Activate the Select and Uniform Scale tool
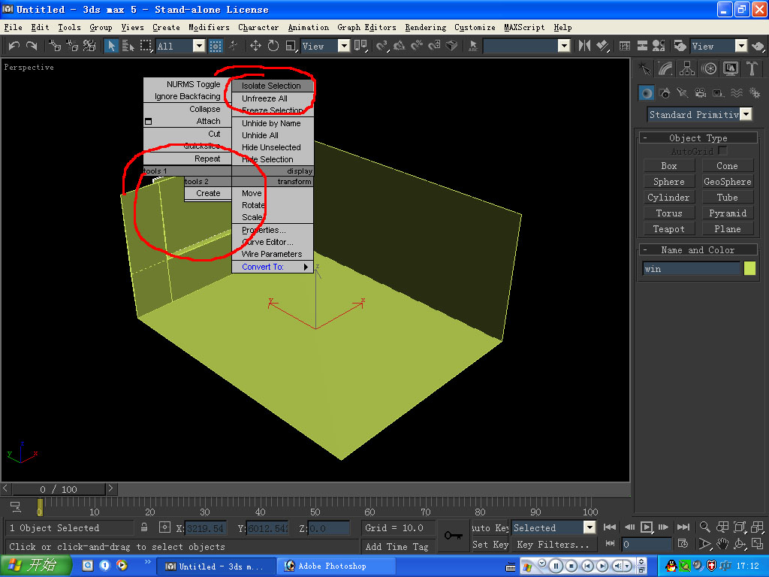This screenshot has height=577, width=769. click(x=291, y=46)
